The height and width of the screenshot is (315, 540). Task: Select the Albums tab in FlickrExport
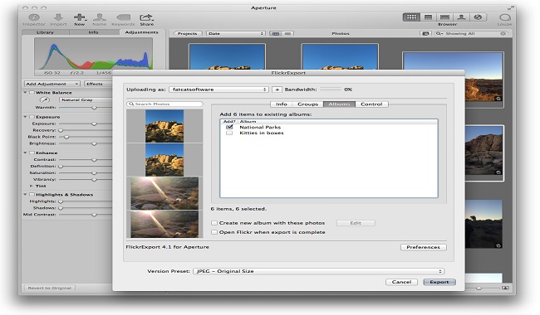(339, 104)
